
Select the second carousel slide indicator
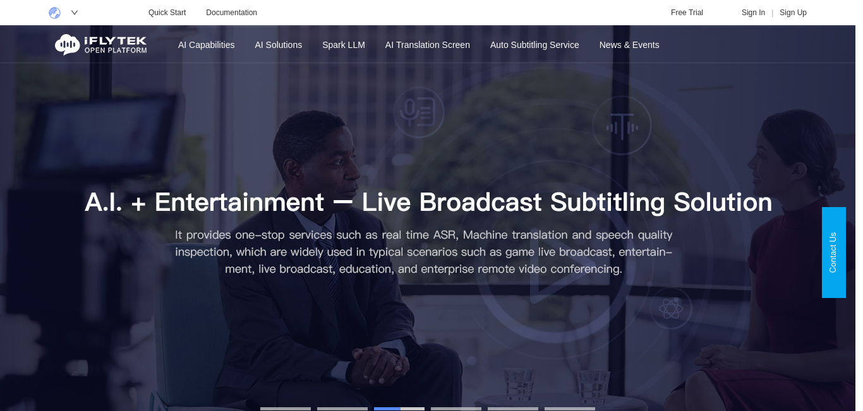(342, 408)
